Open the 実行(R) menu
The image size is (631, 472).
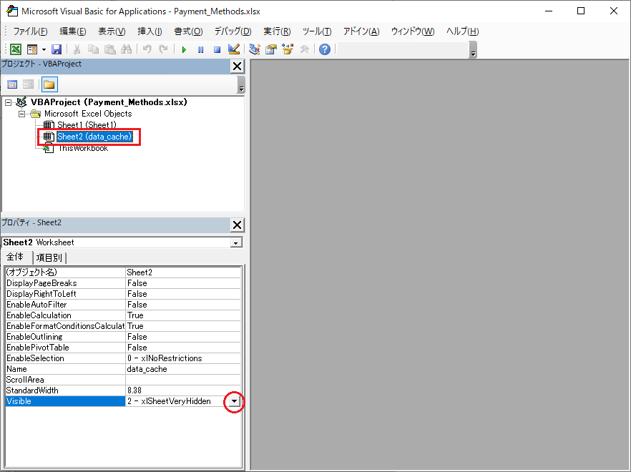[278, 31]
